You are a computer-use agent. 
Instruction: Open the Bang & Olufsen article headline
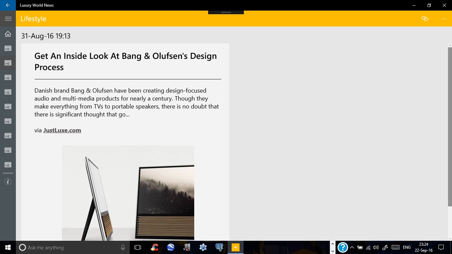[126, 62]
